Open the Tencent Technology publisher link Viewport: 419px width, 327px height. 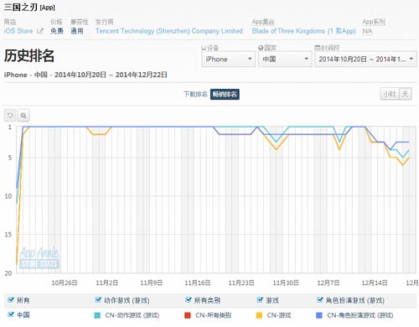pos(169,31)
